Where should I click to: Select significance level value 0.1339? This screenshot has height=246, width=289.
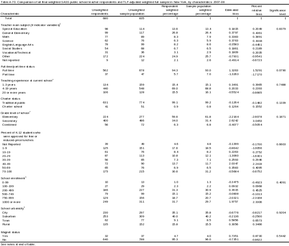coord(281,103)
